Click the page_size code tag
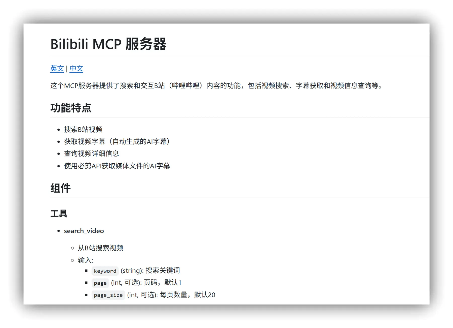 point(108,295)
